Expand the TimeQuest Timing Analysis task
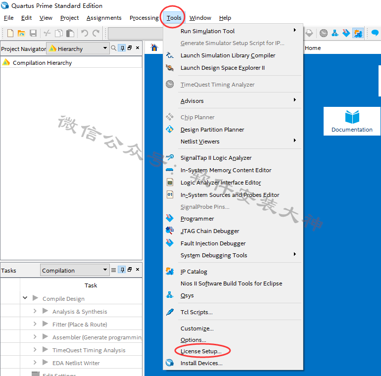The height and width of the screenshot is (376, 381). pyautogui.click(x=35, y=349)
